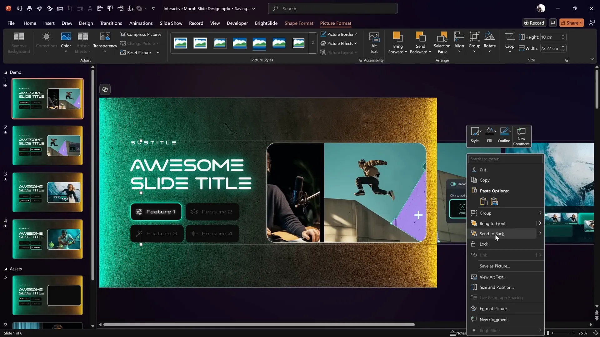Click Style in mini toolbar

(475, 135)
